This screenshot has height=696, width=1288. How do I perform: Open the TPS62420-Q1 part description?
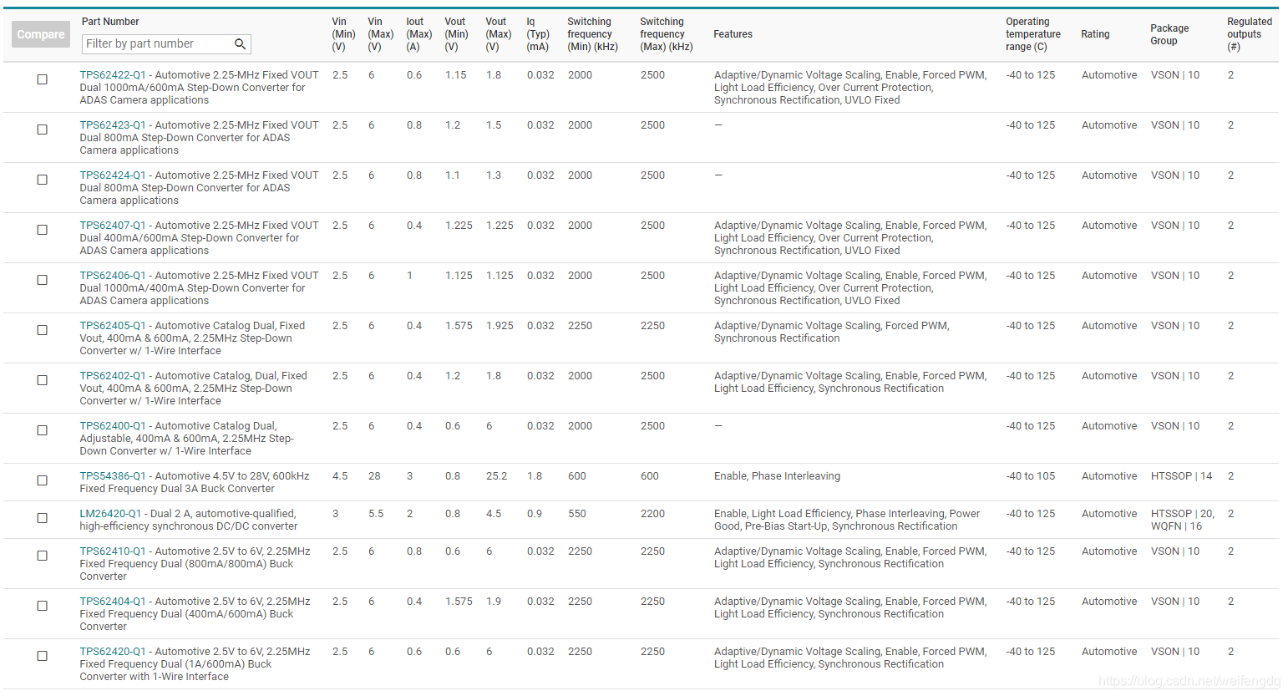pyautogui.click(x=195, y=664)
